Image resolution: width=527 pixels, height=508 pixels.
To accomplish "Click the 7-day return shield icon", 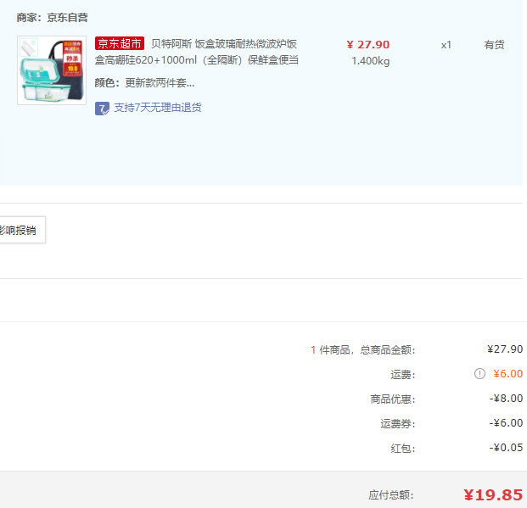I will (x=102, y=109).
